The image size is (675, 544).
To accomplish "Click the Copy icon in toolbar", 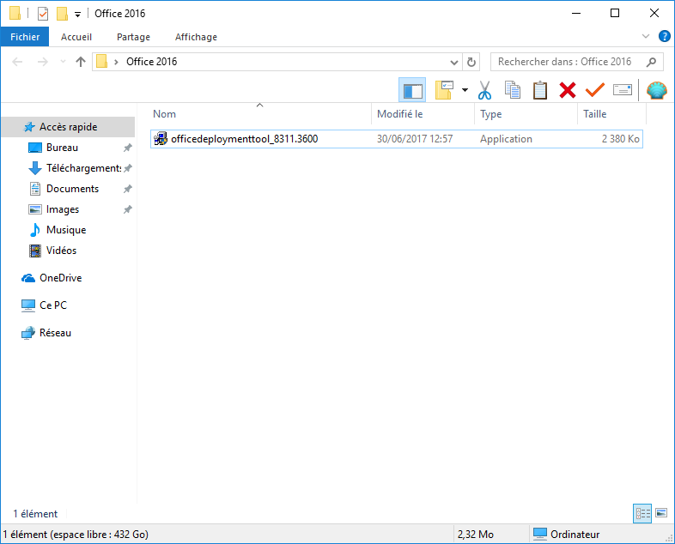I will pyautogui.click(x=513, y=90).
